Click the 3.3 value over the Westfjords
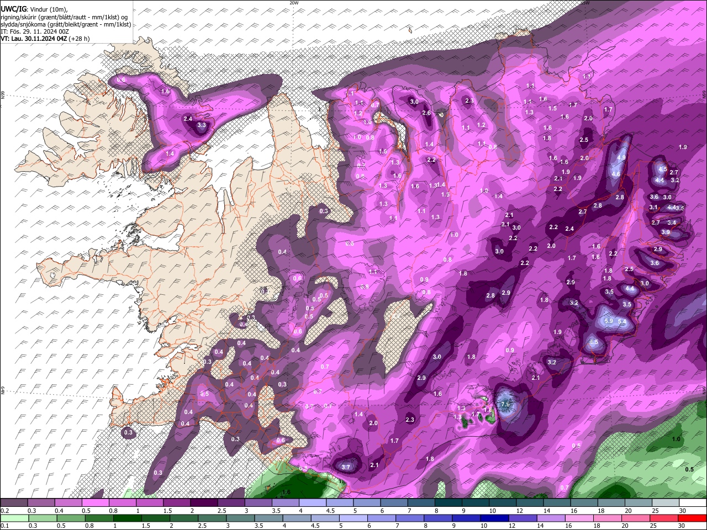The image size is (707, 530). tap(202, 125)
